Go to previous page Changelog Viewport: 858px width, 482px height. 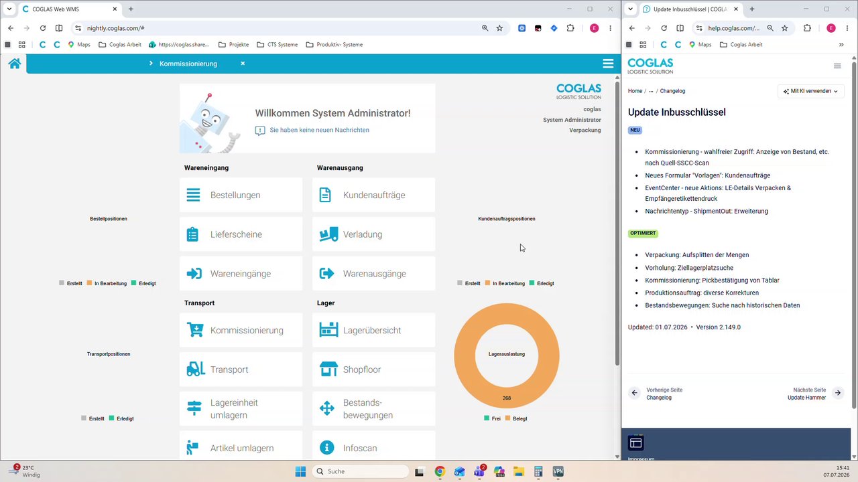click(x=656, y=394)
